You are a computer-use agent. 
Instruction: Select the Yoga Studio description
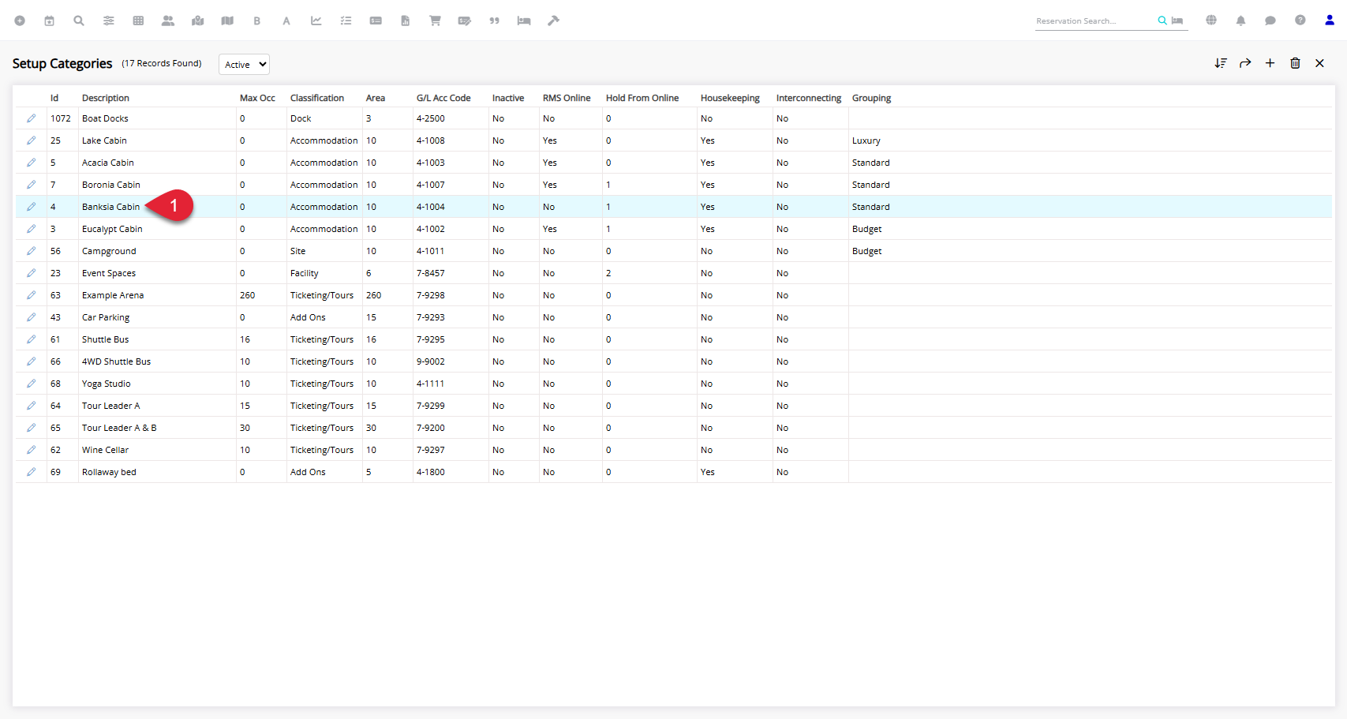point(107,384)
